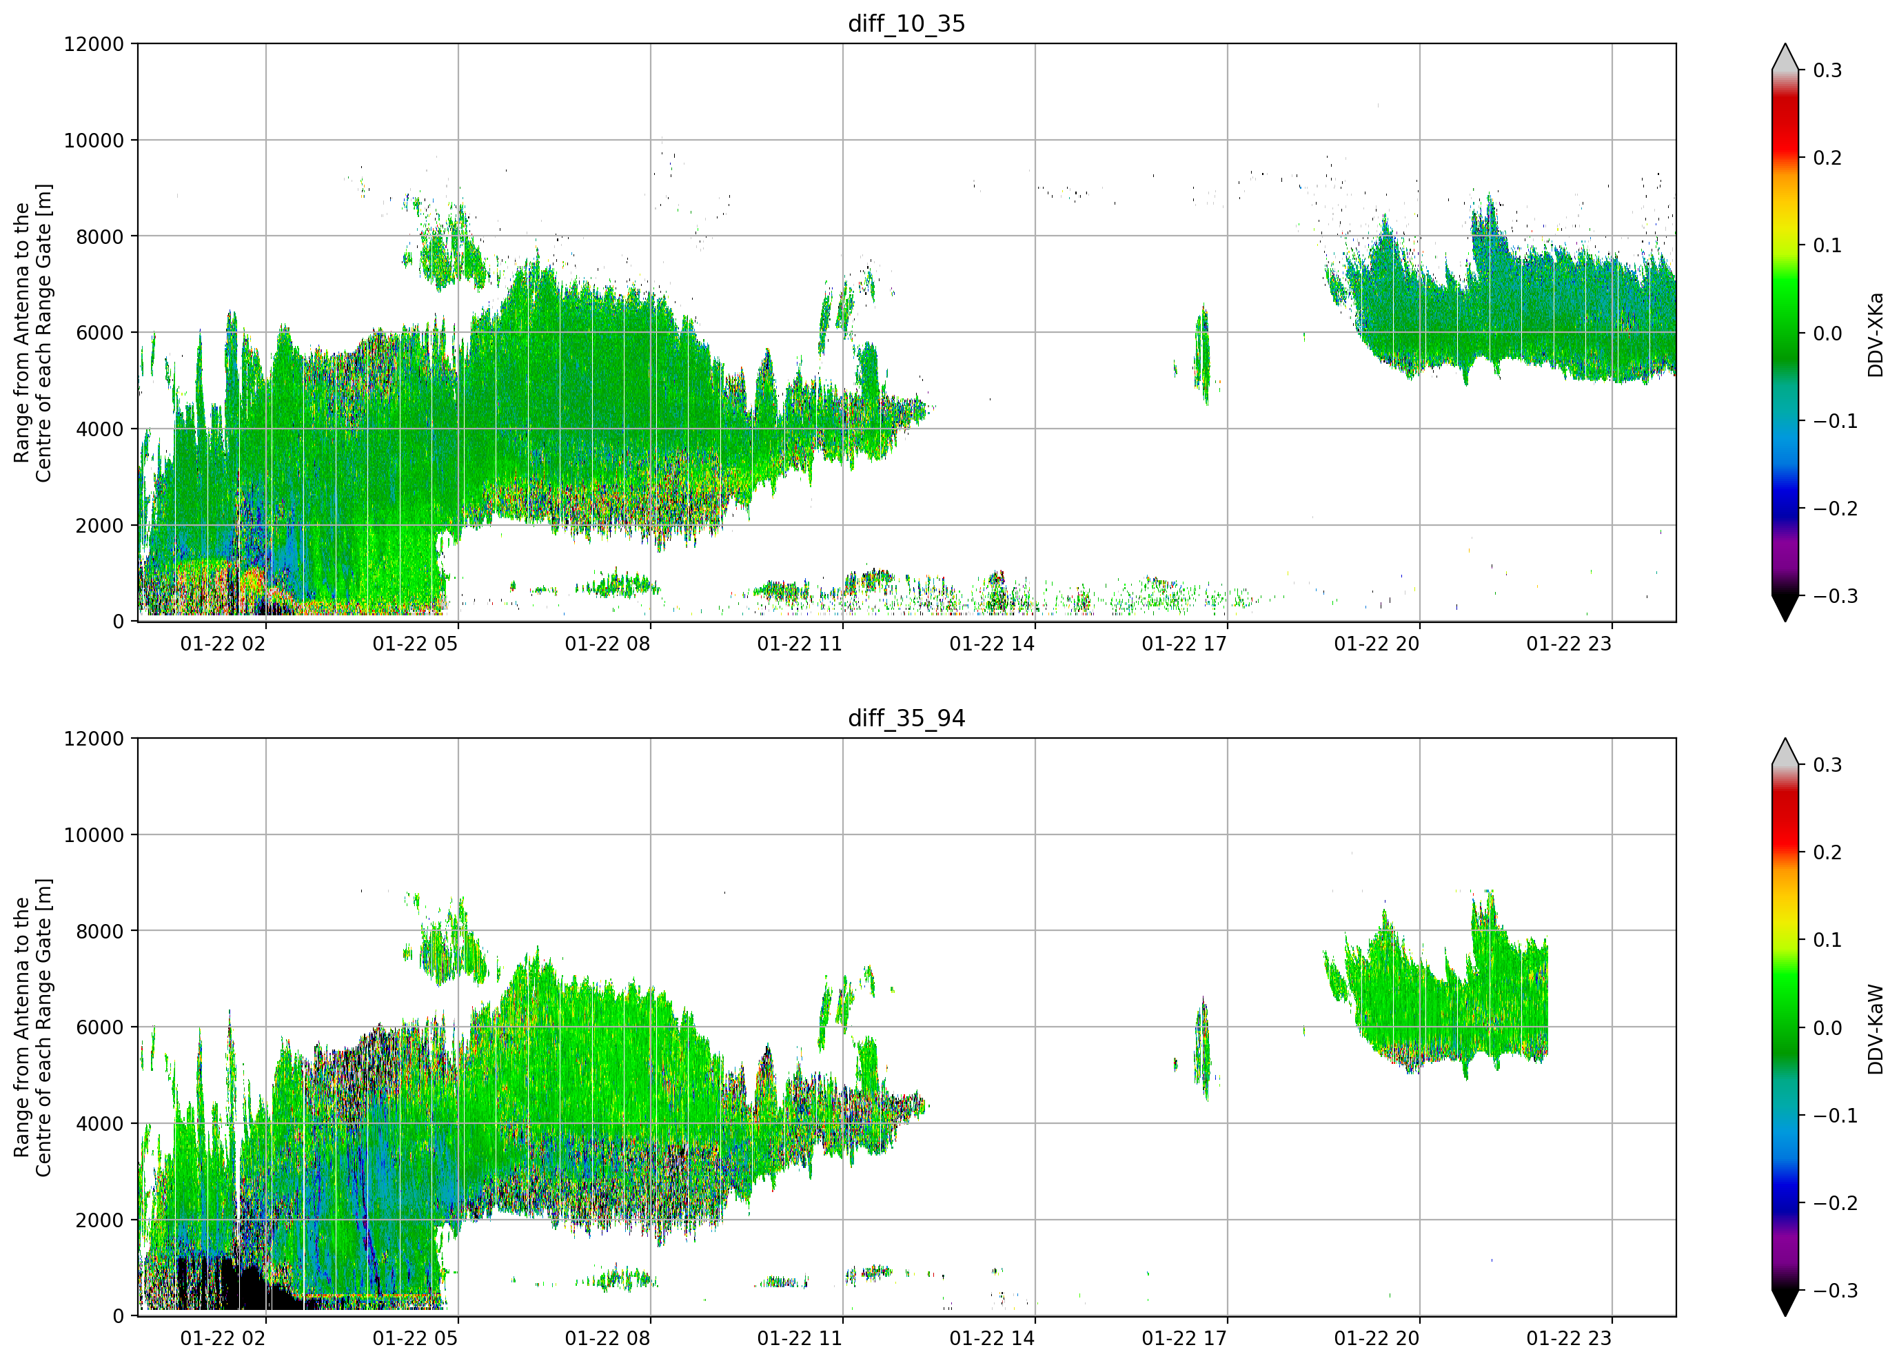Click the "4000" tick on diff_35_94 y-axis
This screenshot has width=1899, height=1363.
tap(100, 1124)
